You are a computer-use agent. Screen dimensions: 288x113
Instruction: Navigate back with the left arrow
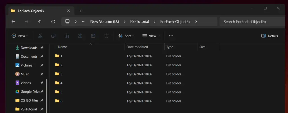pos(13,22)
